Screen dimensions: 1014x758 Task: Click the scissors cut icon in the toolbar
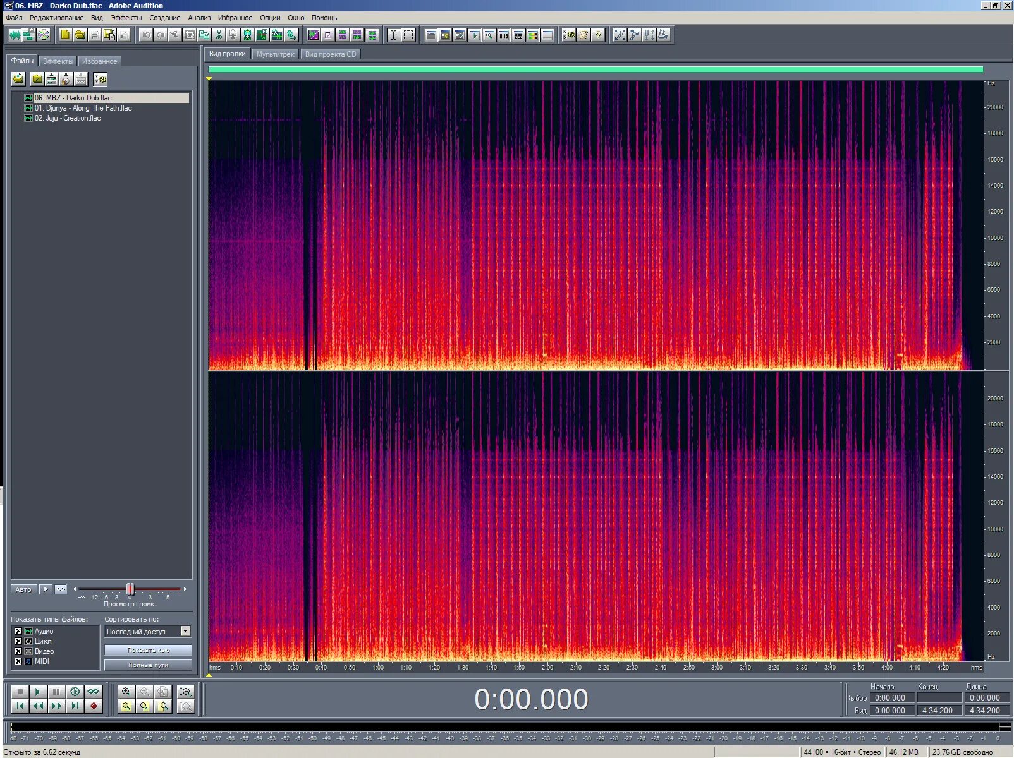[219, 35]
